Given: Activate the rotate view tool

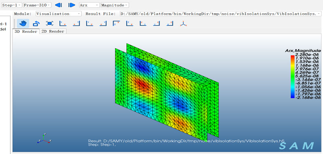Looking at the screenshot, I should [36, 23].
